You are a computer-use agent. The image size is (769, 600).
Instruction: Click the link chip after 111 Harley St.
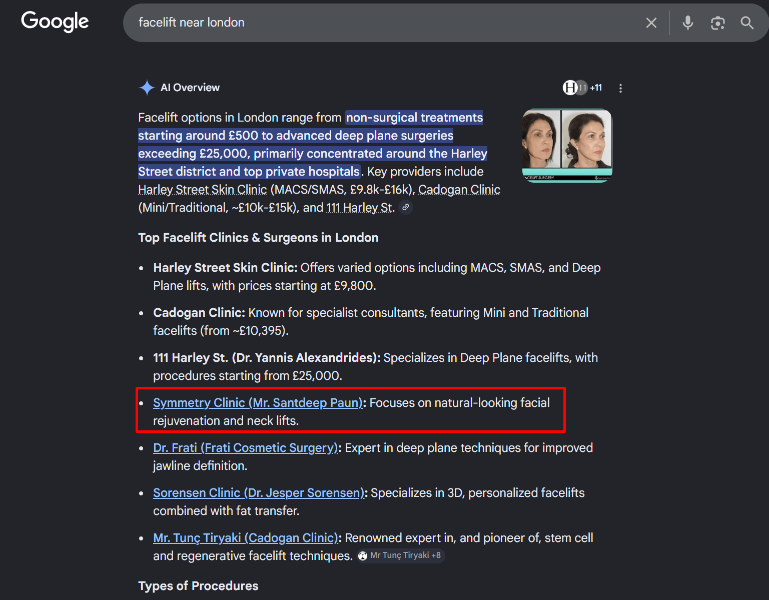point(406,207)
